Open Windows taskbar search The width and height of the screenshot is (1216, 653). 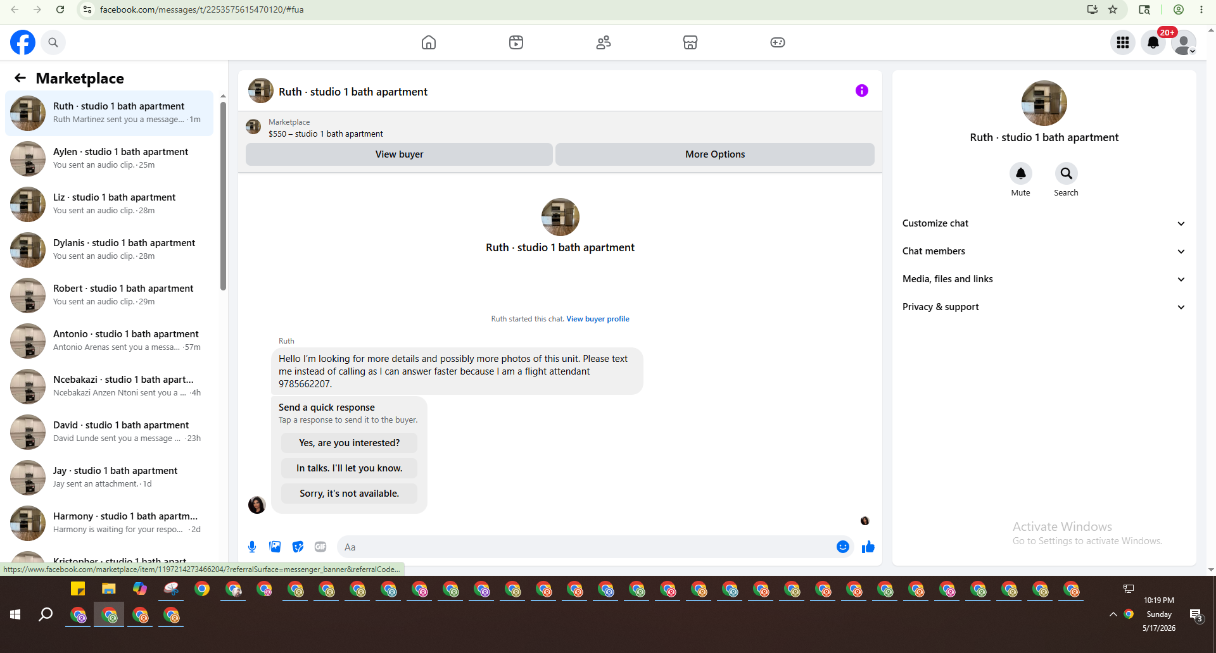click(46, 614)
